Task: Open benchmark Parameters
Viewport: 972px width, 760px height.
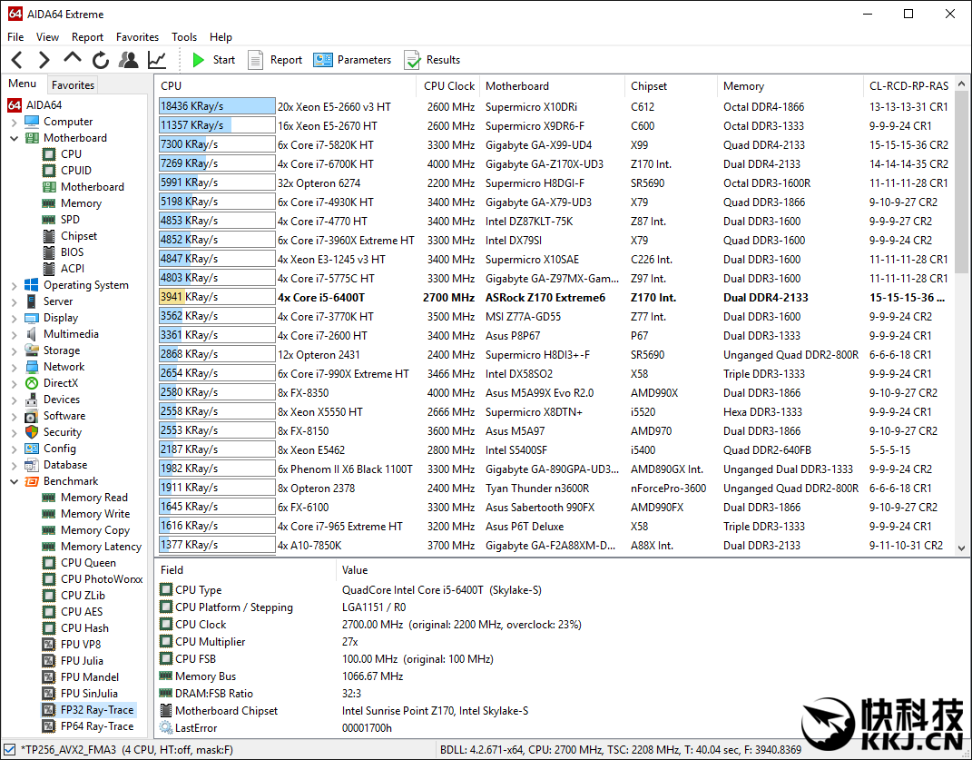Action: (x=352, y=60)
